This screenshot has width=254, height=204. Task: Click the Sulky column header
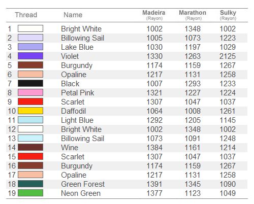[228, 15]
